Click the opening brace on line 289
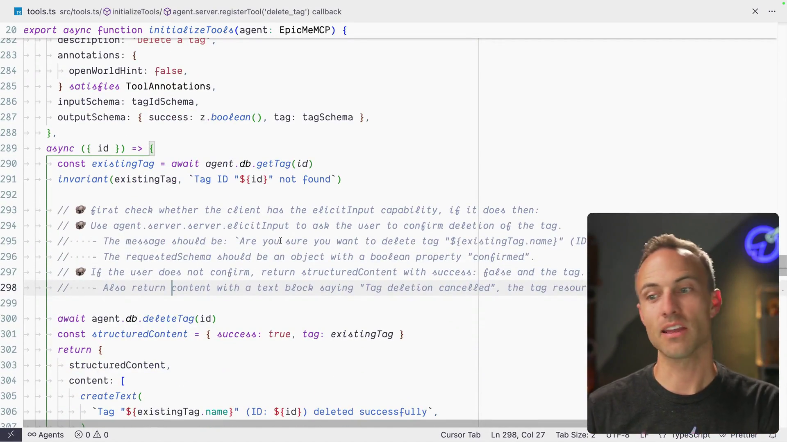 click(151, 148)
